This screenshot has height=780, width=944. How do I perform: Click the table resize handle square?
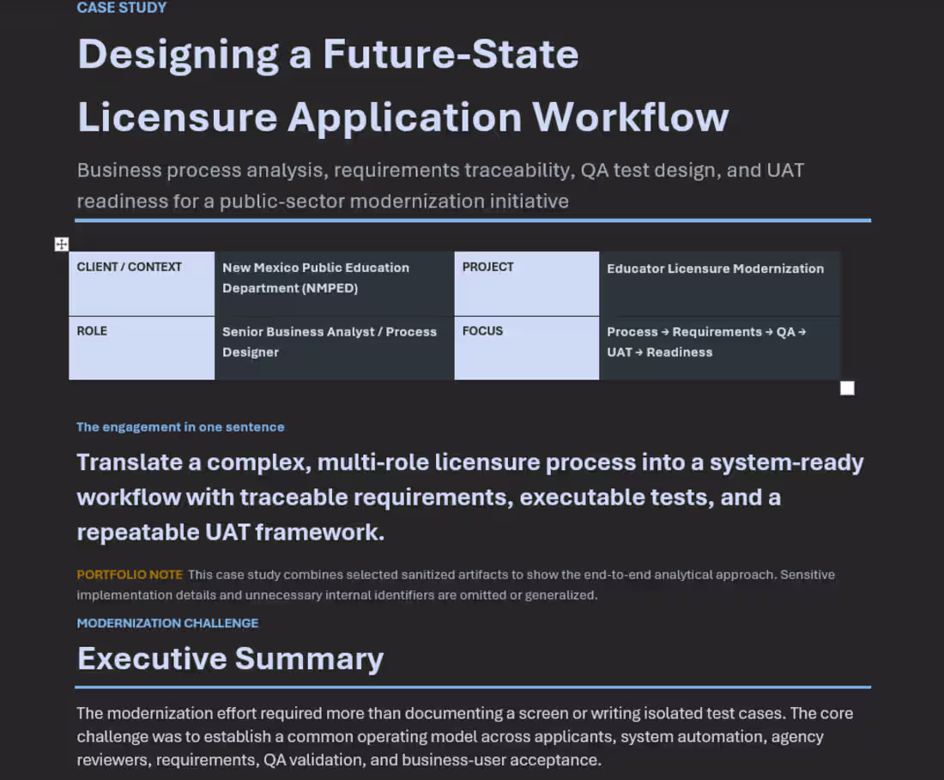click(847, 388)
